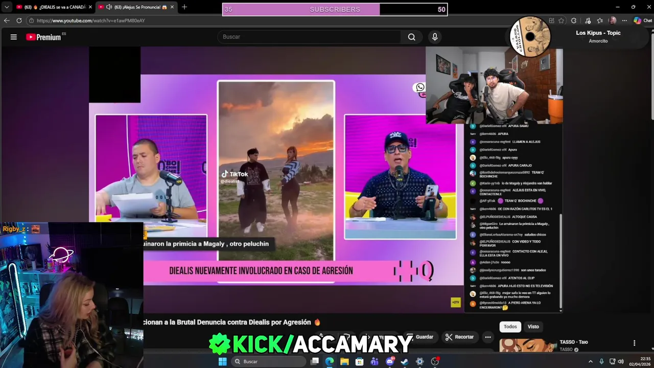Screen dimensions: 654x368
Task: Open the favorites list icon
Action: (x=600, y=20)
